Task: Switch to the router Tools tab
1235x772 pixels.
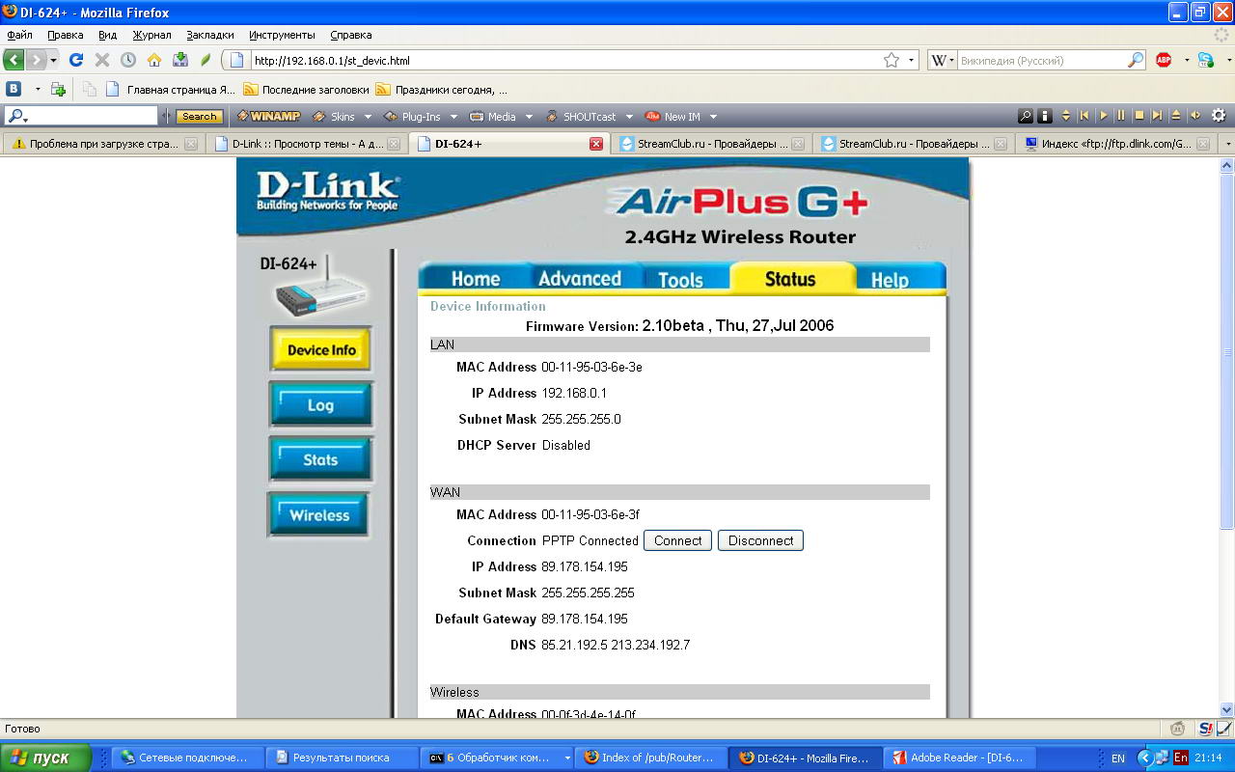Action: pos(680,279)
